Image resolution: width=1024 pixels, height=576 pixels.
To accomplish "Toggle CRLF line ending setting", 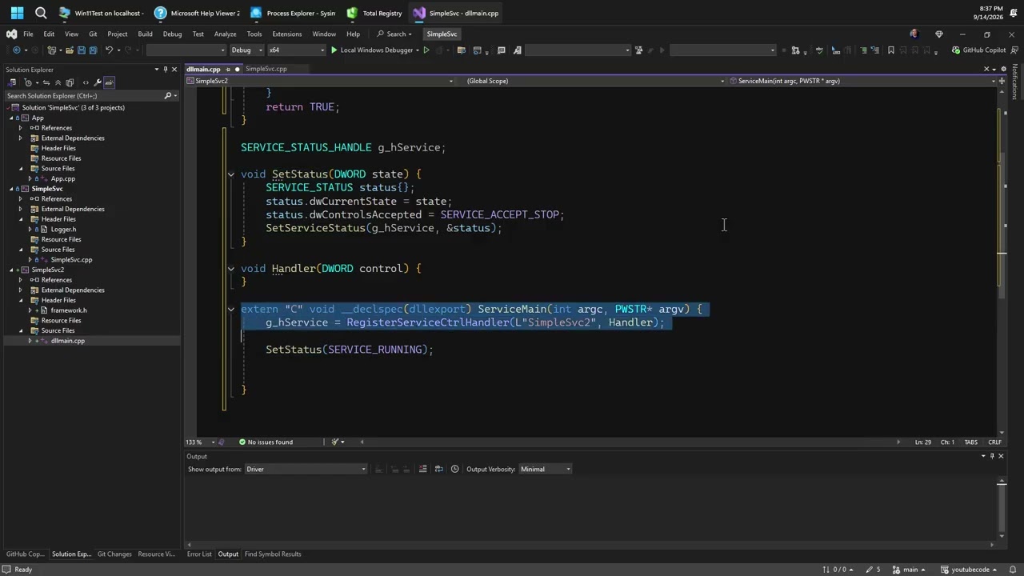I will coord(994,442).
